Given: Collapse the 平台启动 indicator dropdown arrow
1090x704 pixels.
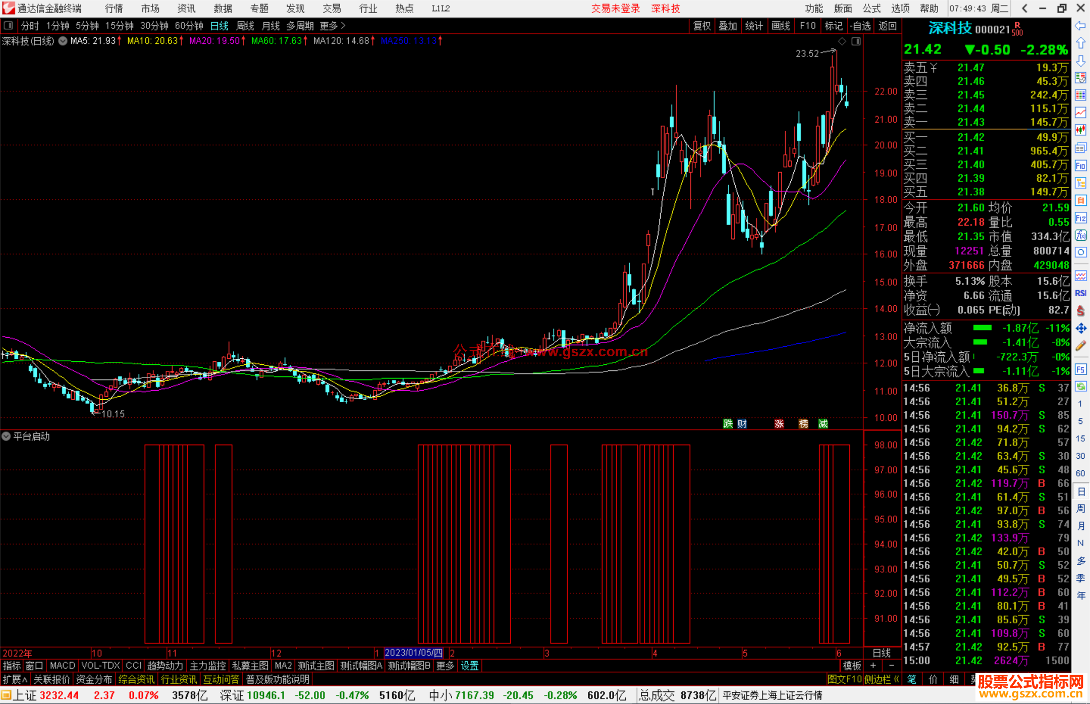Looking at the screenshot, I should click(x=6, y=436).
